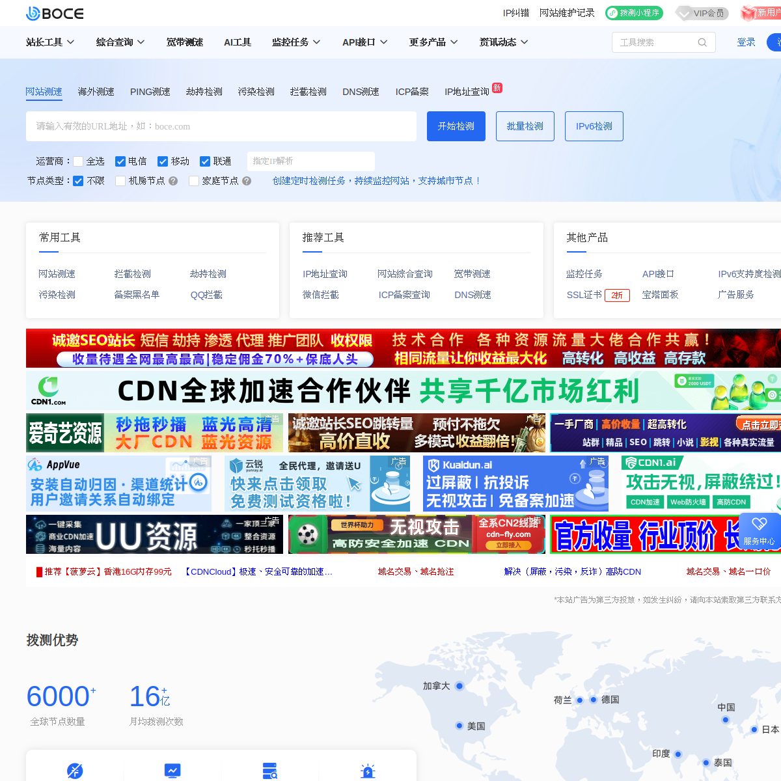Screen dimensions: 781x781
Task: Click the server search icon in advantages card
Action: click(x=270, y=771)
